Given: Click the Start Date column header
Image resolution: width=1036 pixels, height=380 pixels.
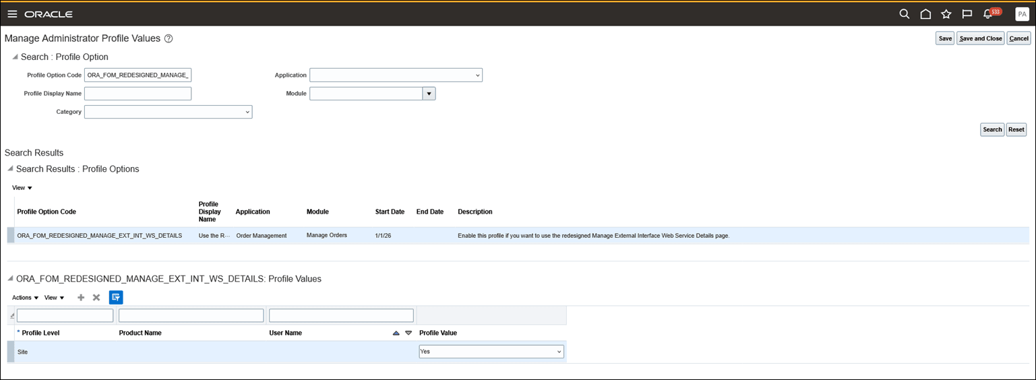Looking at the screenshot, I should [x=390, y=212].
